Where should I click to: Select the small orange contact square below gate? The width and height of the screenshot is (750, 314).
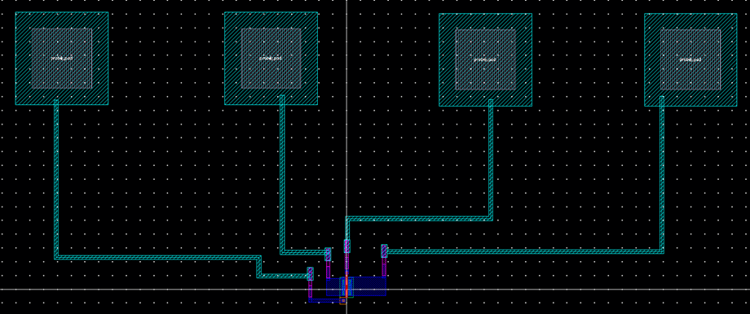343,301
